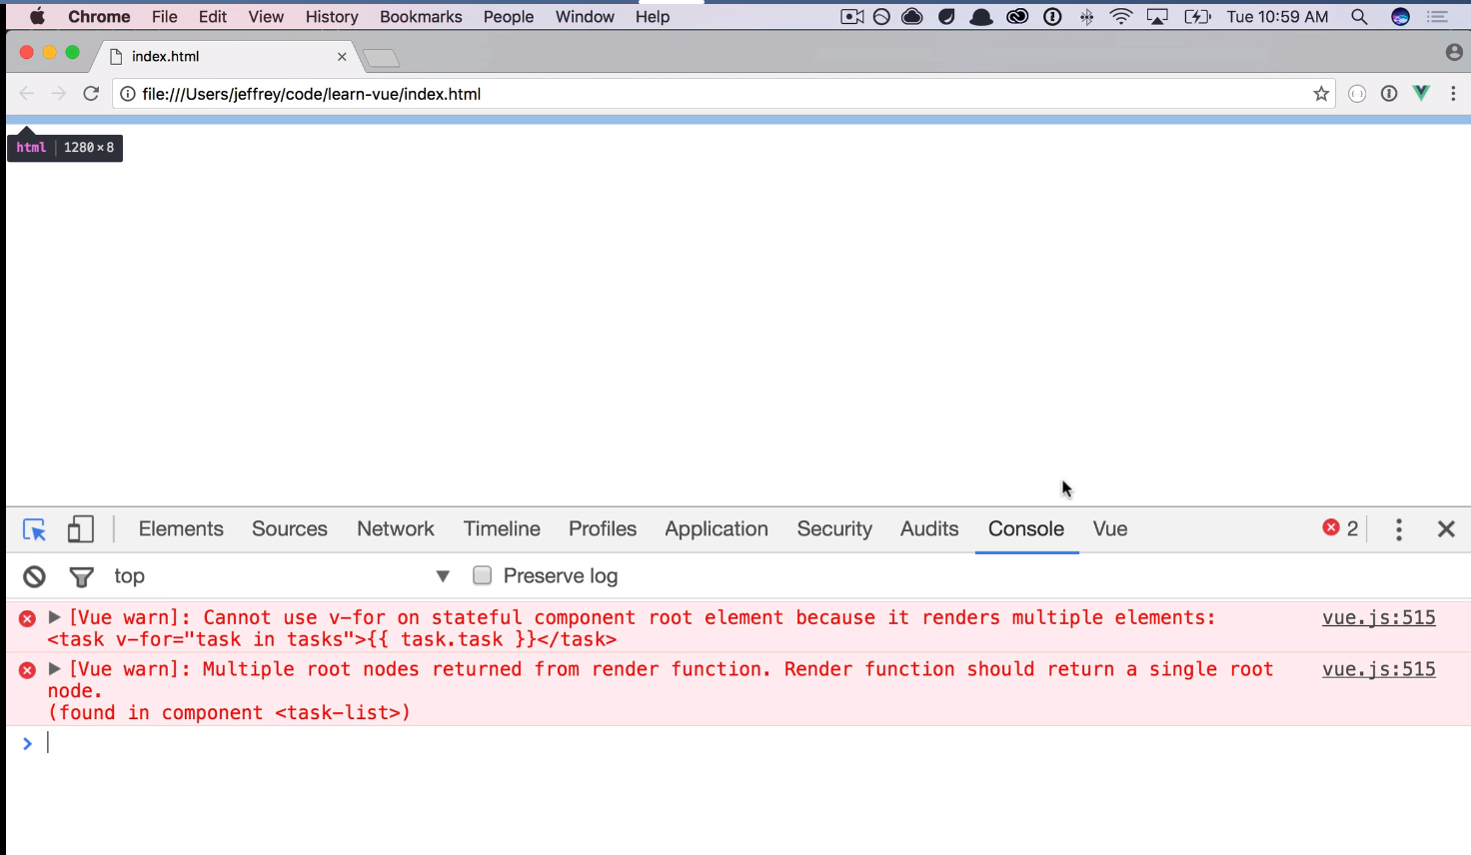The image size is (1471, 855).
Task: Expand the v-for stateful component warning
Action: point(55,617)
